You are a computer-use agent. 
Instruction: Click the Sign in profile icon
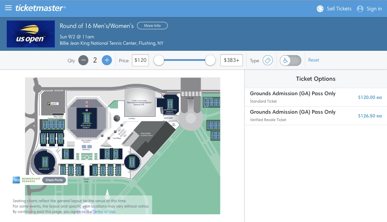coord(360,9)
